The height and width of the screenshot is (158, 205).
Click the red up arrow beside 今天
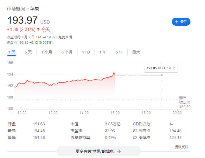pos(38,29)
